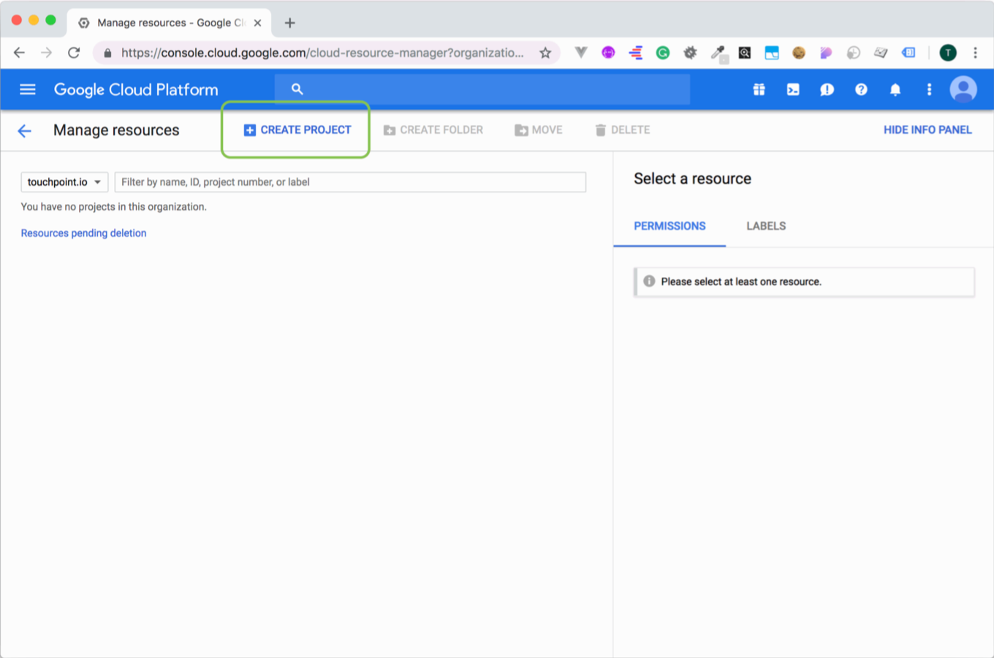Click the purple circle extension icon
Screen dimensions: 994x658
[x=608, y=53]
